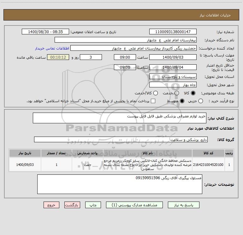Click the goods group field دارو، پزشکی و سلامت
243x235 pixels.
click(121, 139)
